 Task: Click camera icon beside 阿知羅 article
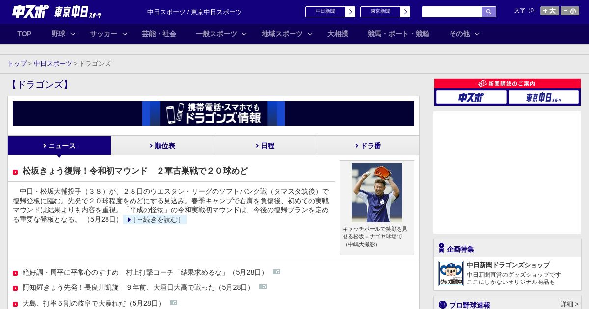263,287
